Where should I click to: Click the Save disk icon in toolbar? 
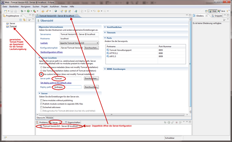12,11
